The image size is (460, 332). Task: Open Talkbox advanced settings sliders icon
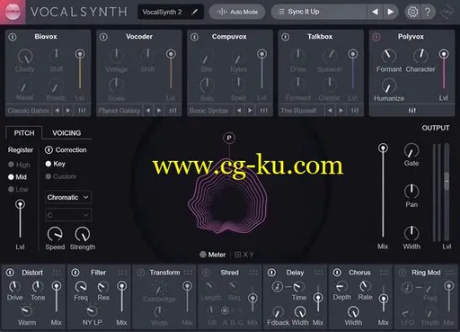(x=355, y=111)
